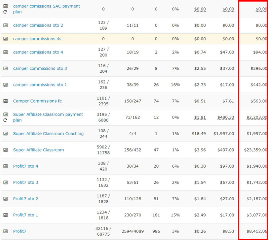Open camper commissions ds product link
The image size is (269, 240).
[x=37, y=39]
